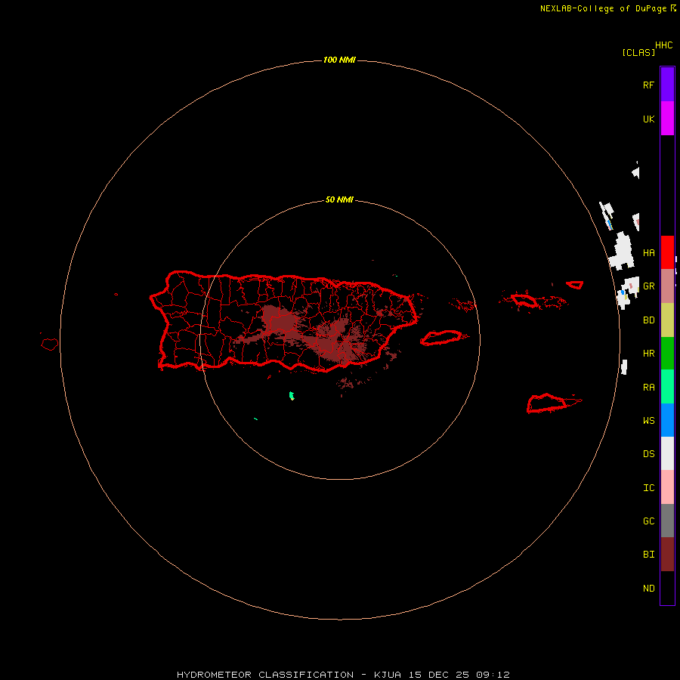
Task: Click the large white dry snow echo near HA
Action: point(623,251)
